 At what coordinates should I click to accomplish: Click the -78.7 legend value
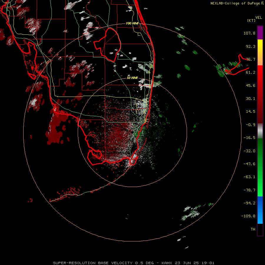pyautogui.click(x=249, y=190)
